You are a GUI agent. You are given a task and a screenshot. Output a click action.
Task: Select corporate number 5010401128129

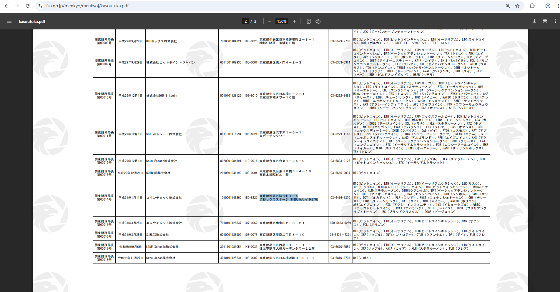point(231,96)
